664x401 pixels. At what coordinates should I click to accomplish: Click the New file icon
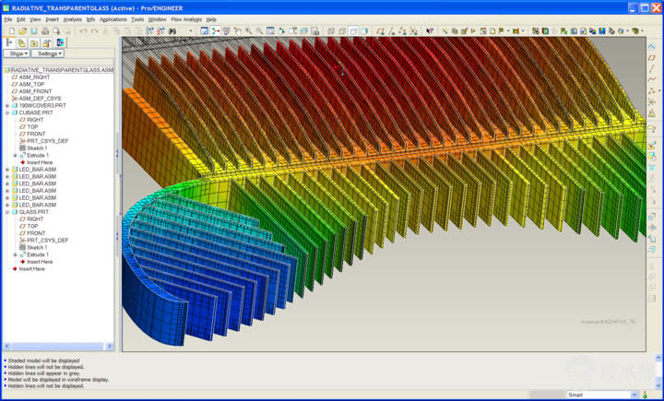coord(8,30)
